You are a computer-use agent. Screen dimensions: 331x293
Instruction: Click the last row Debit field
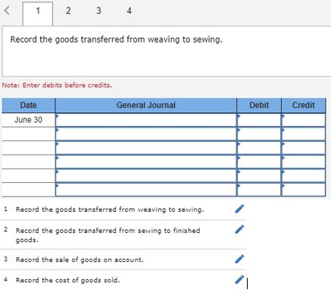(259, 190)
